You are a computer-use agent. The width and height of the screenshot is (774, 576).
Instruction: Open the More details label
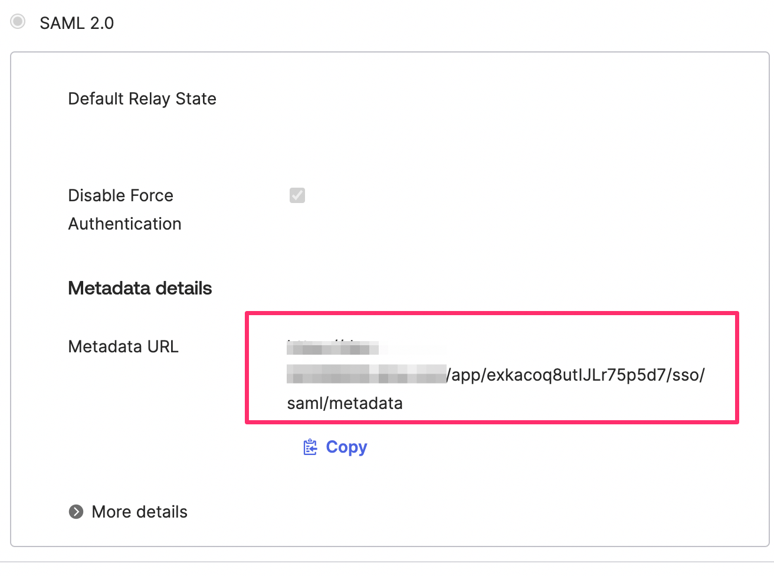[140, 512]
